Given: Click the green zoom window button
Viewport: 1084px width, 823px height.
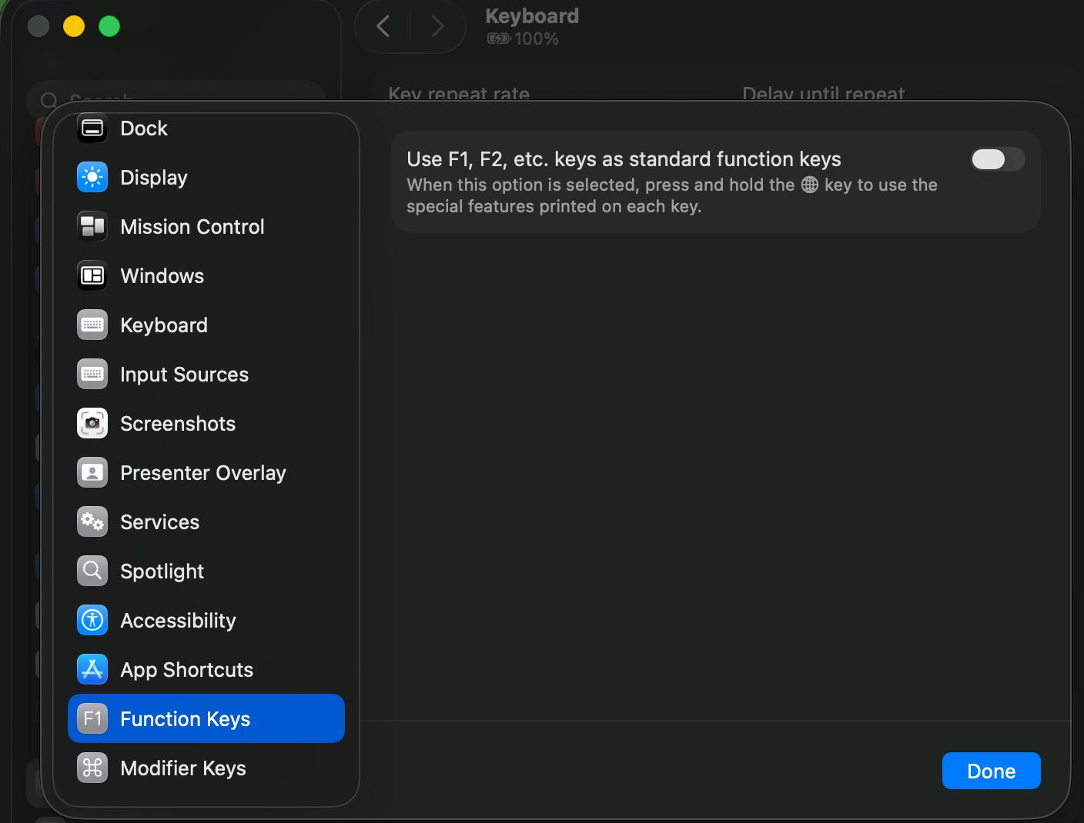Looking at the screenshot, I should click(x=109, y=27).
